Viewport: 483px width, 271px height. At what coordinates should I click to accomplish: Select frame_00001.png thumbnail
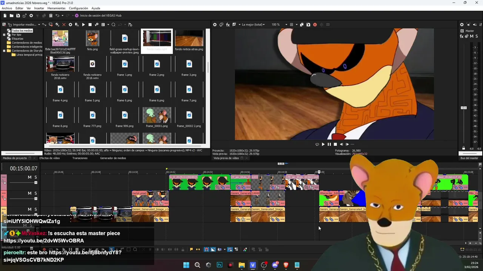157,115
